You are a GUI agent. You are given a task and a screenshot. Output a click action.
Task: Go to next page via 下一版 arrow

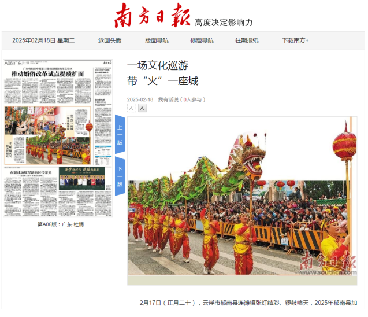(120, 176)
